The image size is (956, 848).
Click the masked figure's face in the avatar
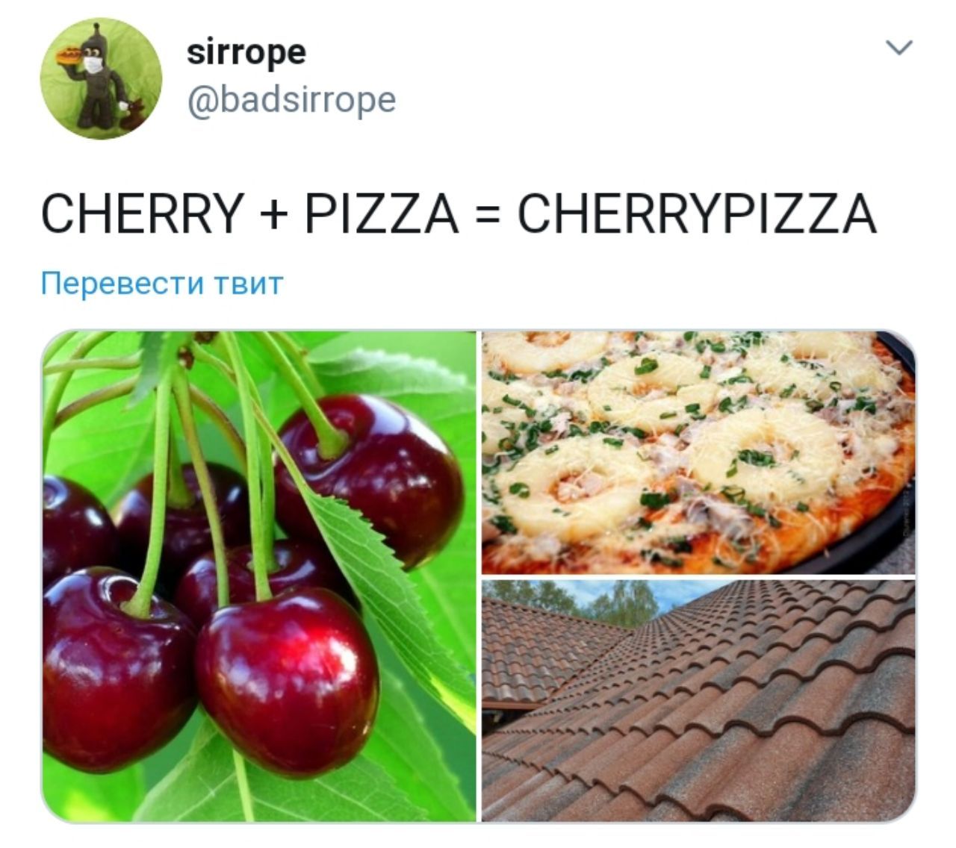(93, 60)
